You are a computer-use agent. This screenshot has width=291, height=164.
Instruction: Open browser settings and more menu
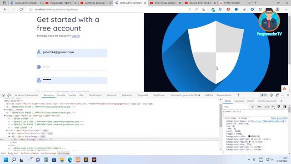click(x=286, y=9)
